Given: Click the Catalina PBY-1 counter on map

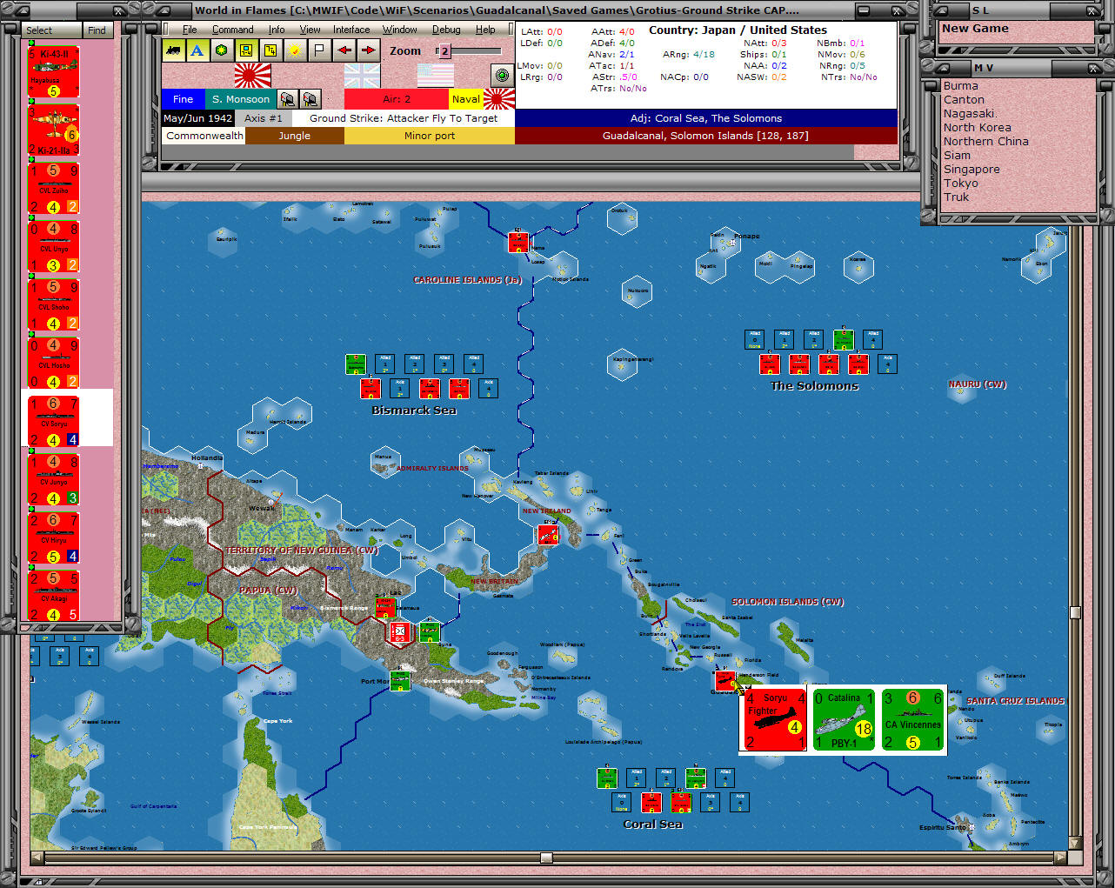Looking at the screenshot, I should [844, 720].
